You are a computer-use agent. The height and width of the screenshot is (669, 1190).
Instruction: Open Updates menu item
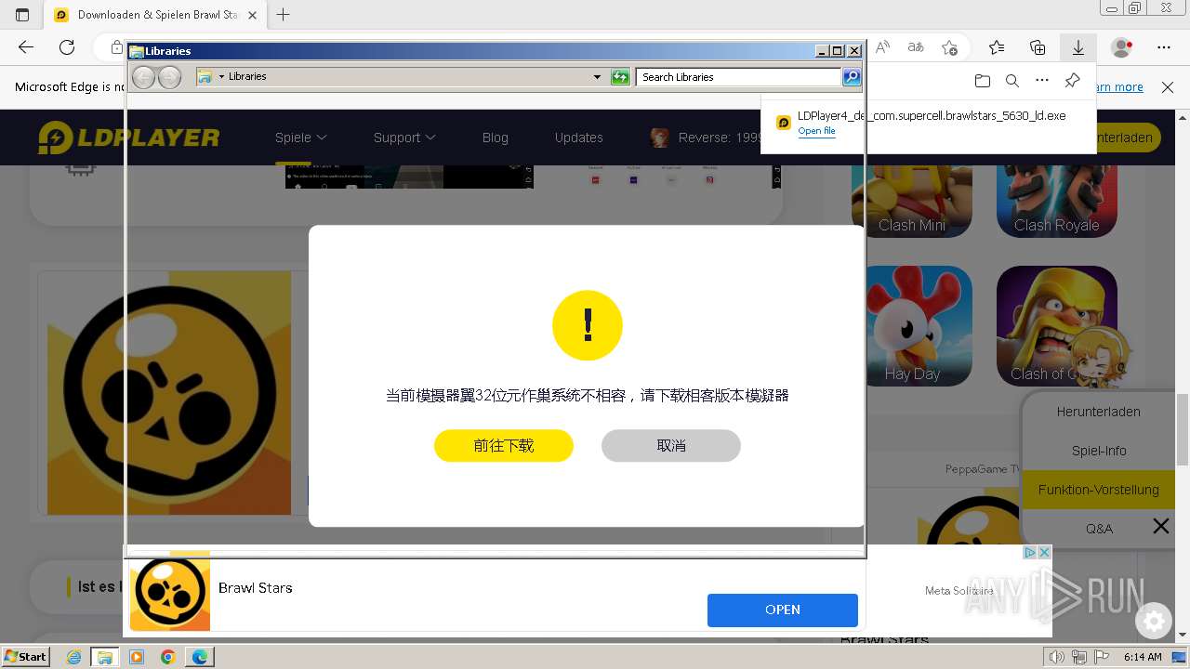pyautogui.click(x=579, y=138)
